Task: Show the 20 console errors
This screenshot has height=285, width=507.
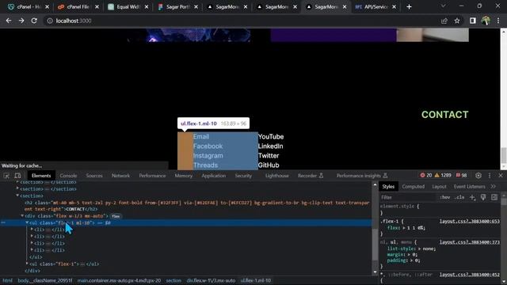Action: pos(425,176)
